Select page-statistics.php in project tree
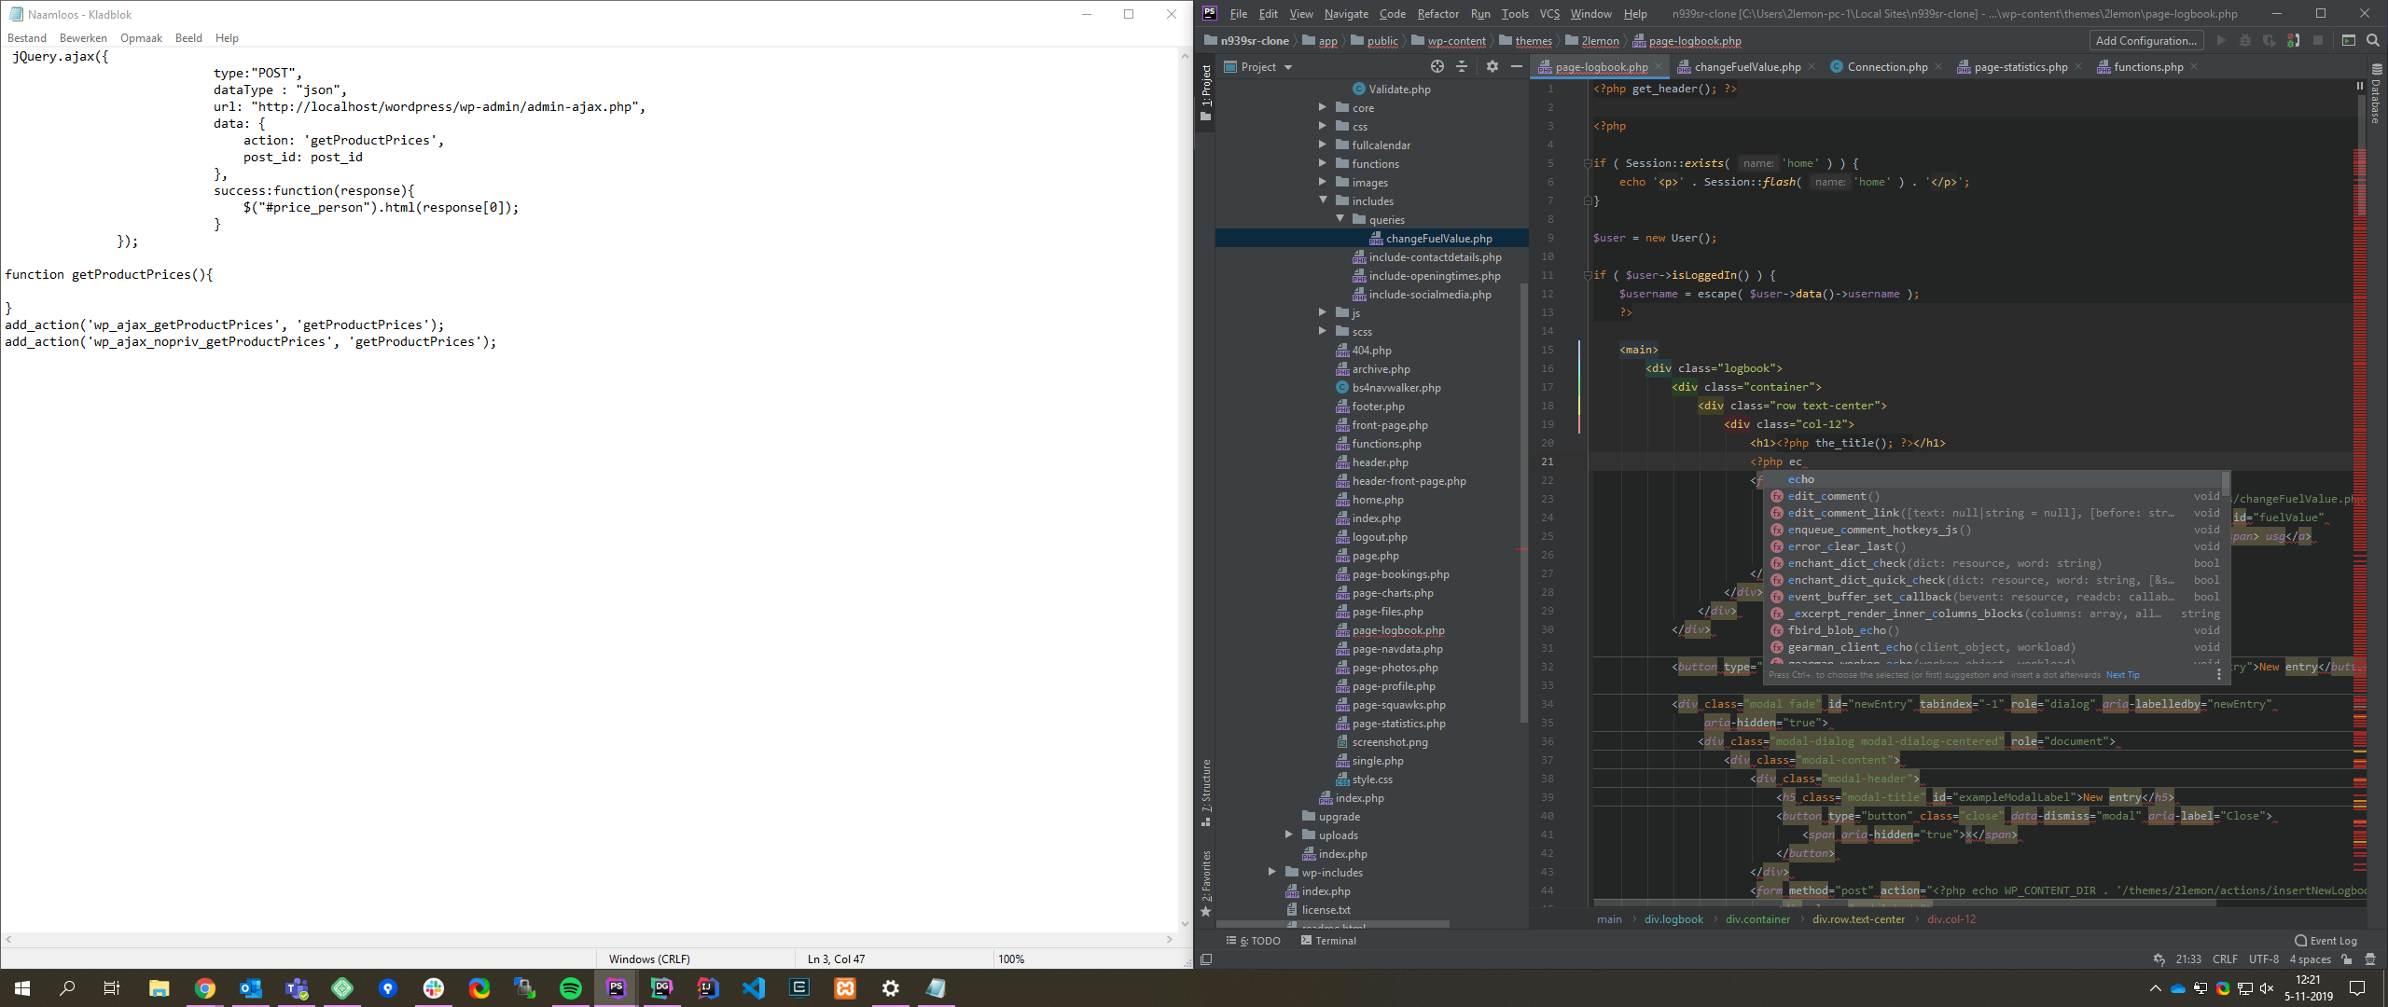The width and height of the screenshot is (2388, 1007). point(1398,724)
